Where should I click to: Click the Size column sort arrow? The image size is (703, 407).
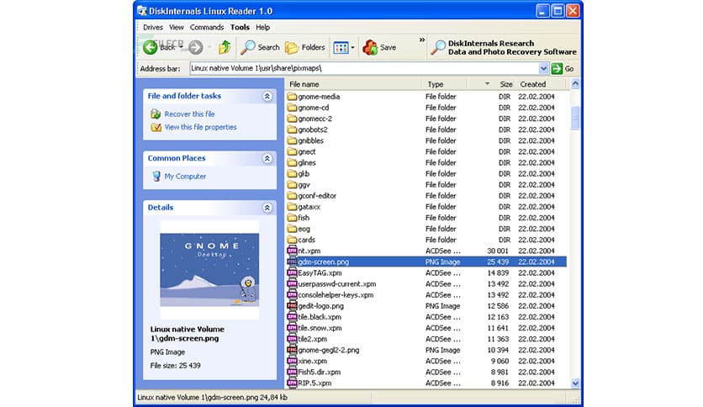pyautogui.click(x=488, y=84)
